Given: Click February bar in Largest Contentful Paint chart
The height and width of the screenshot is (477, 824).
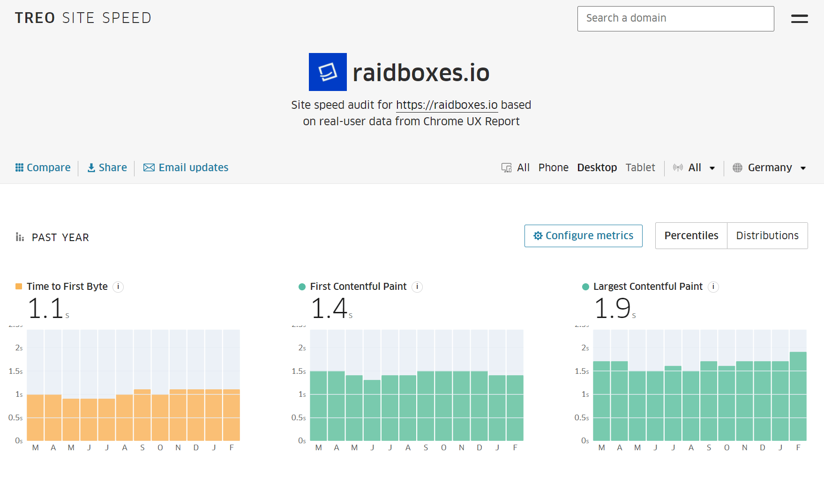Looking at the screenshot, I should (798, 396).
